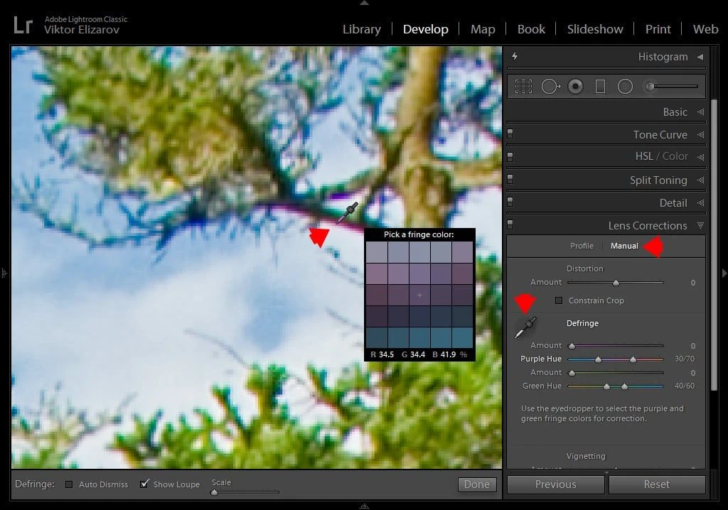Select the Graduated Filter tool
The width and height of the screenshot is (728, 510).
(600, 87)
